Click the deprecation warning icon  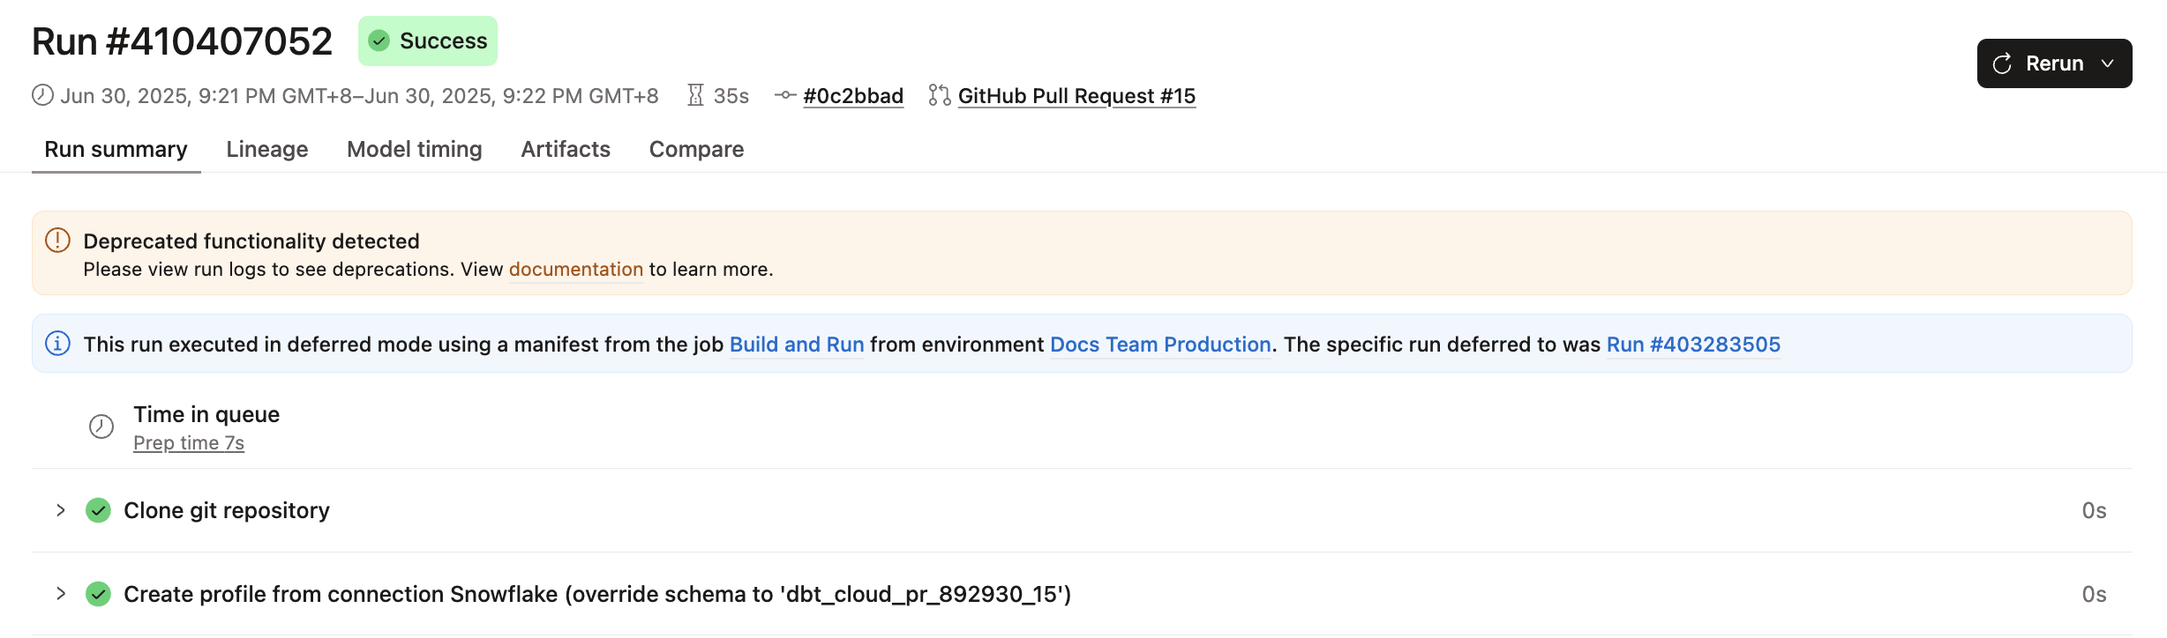(x=56, y=240)
